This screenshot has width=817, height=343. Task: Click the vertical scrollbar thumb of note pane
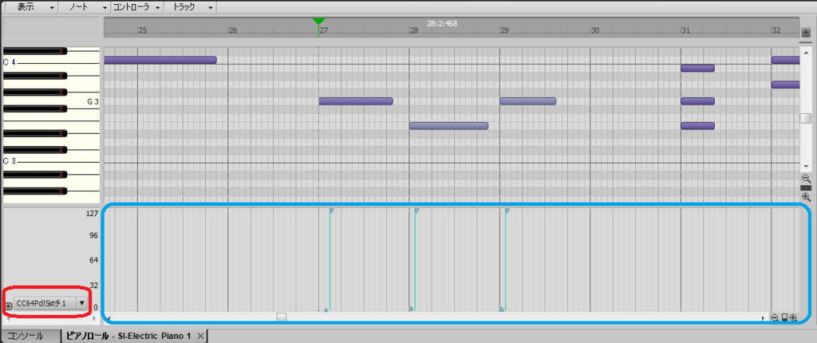pos(806,118)
